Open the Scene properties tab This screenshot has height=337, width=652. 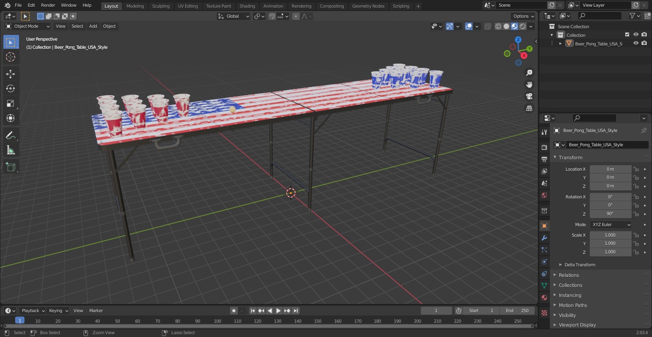tap(544, 183)
